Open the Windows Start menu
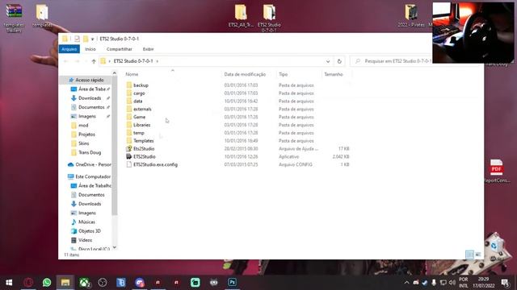The width and height of the screenshot is (517, 290). tap(9, 282)
